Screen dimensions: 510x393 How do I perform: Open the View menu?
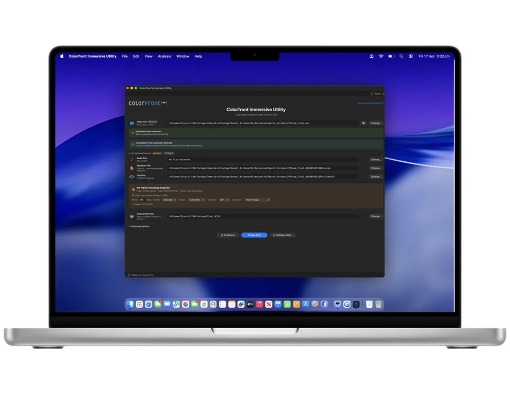pyautogui.click(x=148, y=56)
